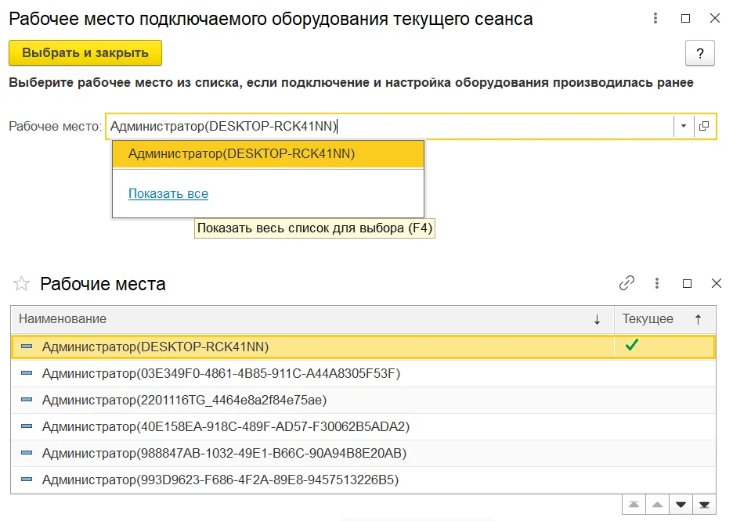Add Рабочие места to favorites with the star
Image resolution: width=733 pixels, height=521 pixels.
tap(21, 283)
